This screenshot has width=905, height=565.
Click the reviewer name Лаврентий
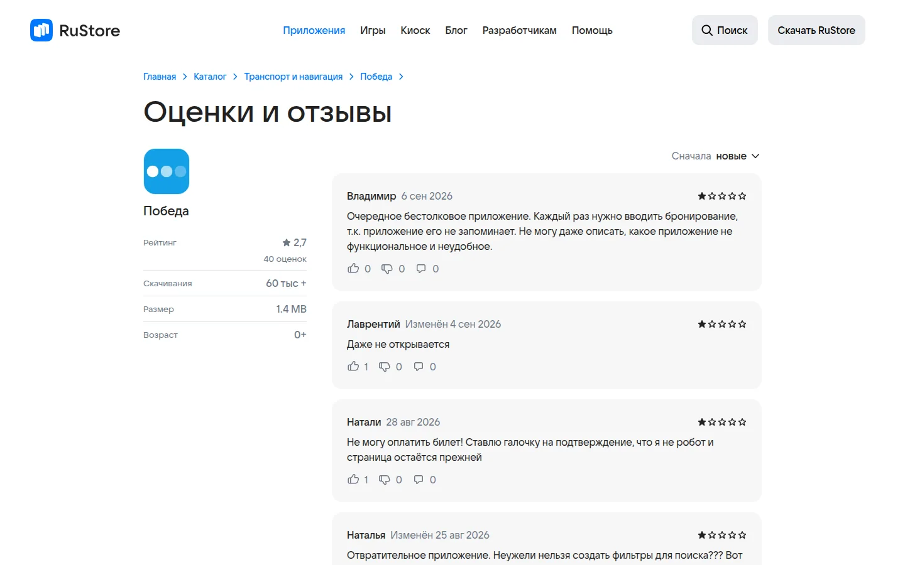(x=373, y=324)
